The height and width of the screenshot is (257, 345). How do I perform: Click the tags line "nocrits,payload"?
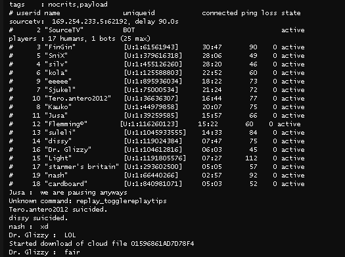78,5
